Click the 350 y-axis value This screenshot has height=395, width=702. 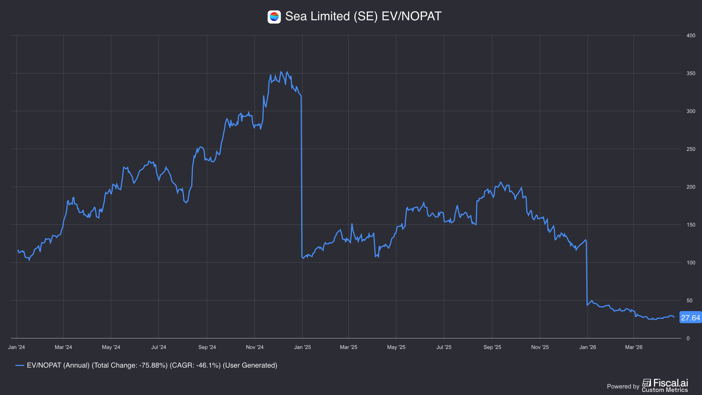[x=690, y=73]
